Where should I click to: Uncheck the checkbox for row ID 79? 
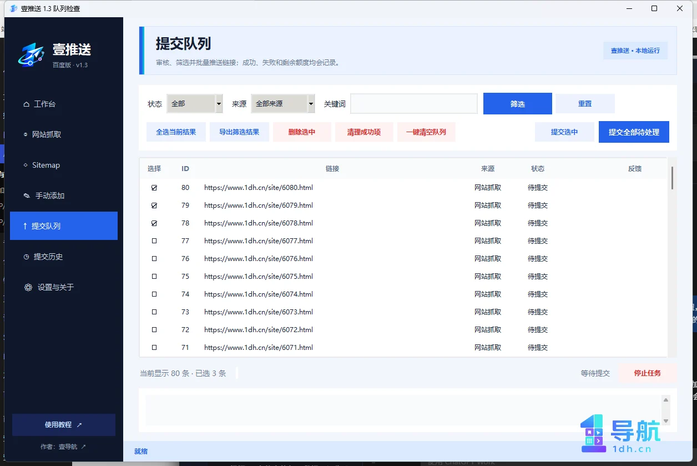click(154, 206)
